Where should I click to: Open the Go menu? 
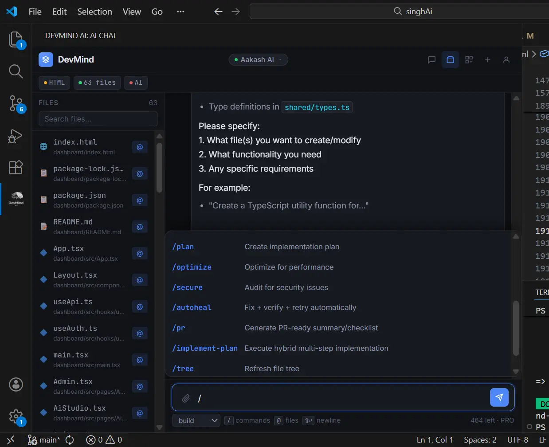tap(157, 12)
